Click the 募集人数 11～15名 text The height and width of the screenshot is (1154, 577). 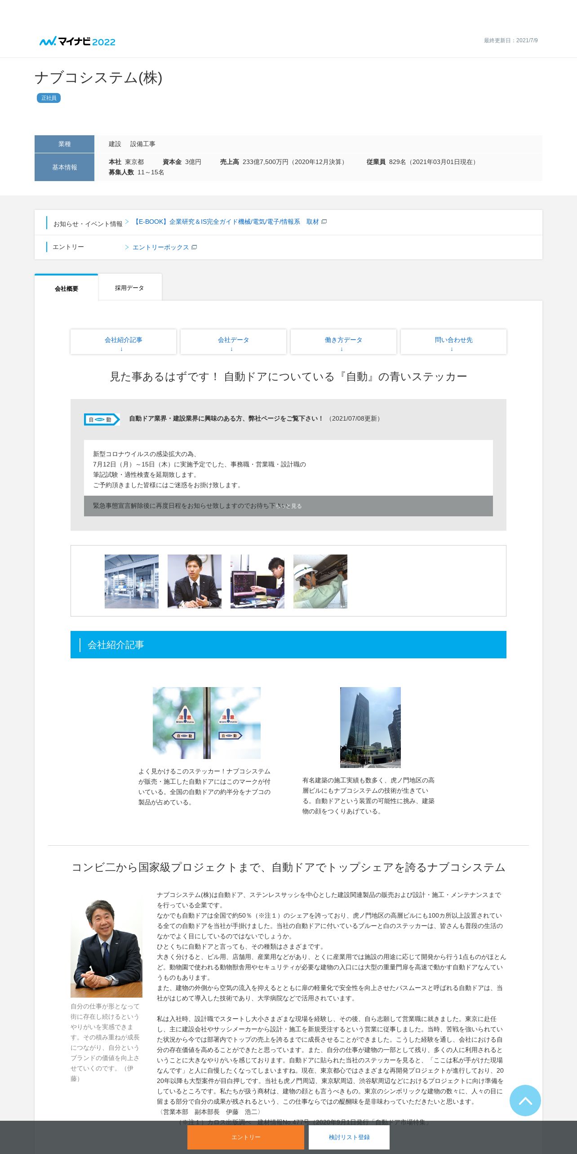tap(137, 173)
